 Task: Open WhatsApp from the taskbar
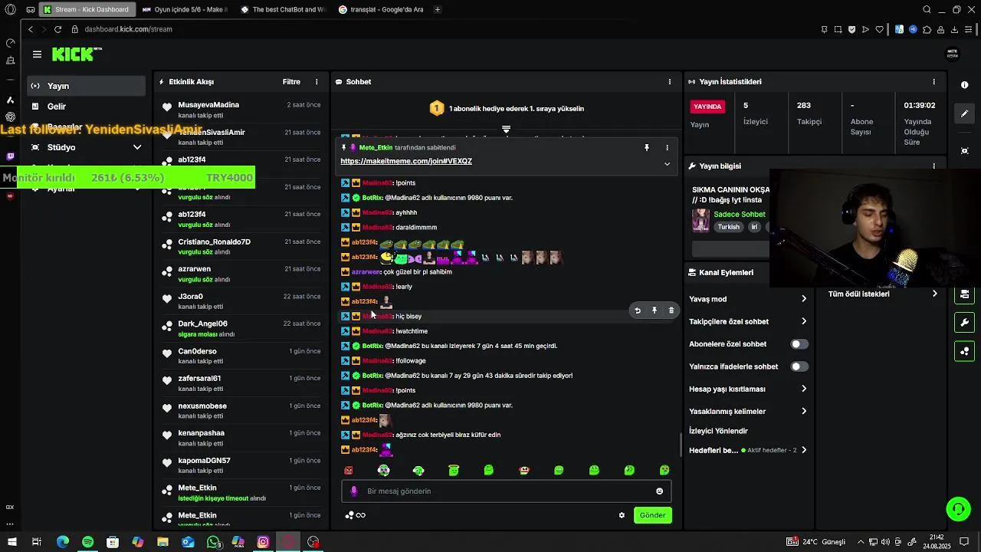(213, 542)
